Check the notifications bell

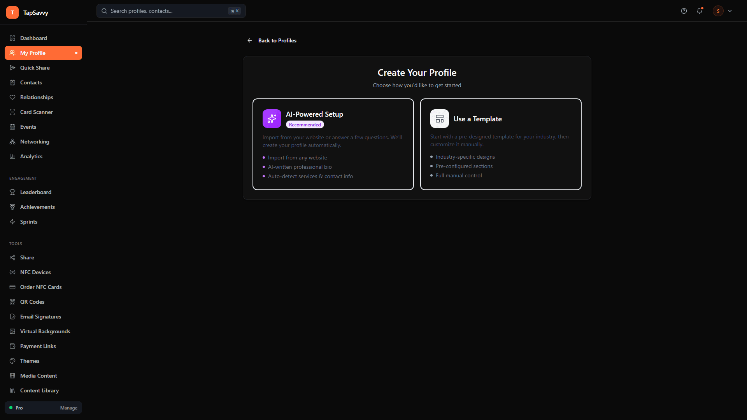[x=700, y=11]
